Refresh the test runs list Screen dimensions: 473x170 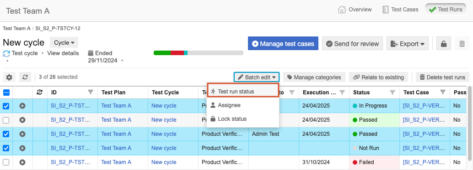pyautogui.click(x=25, y=77)
